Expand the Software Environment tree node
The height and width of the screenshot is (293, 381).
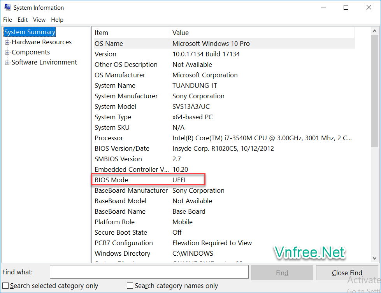coord(7,63)
